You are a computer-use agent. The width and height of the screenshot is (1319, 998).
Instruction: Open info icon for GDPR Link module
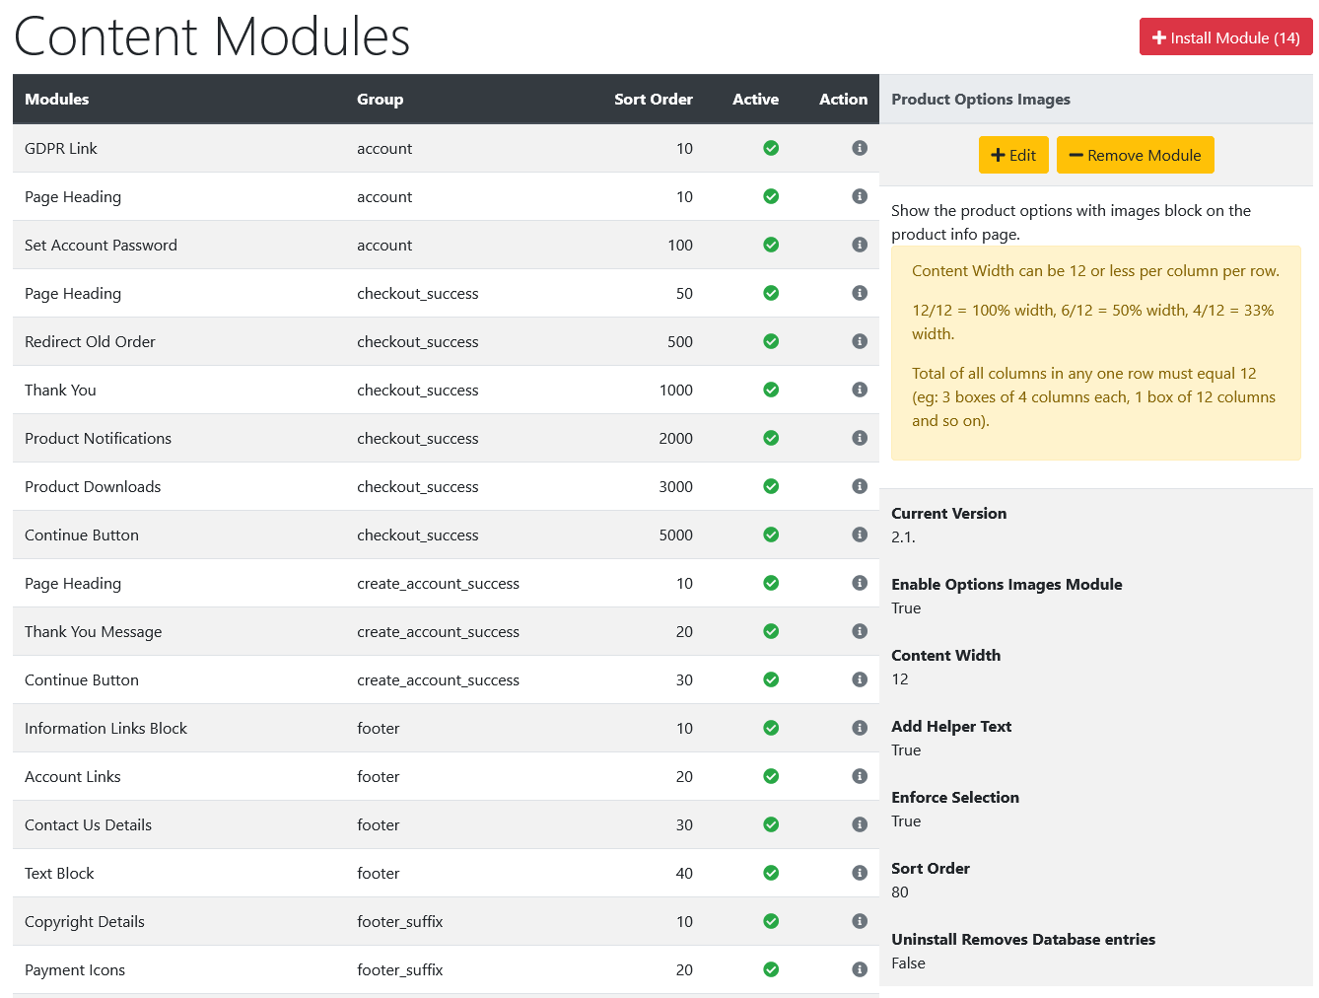coord(860,148)
